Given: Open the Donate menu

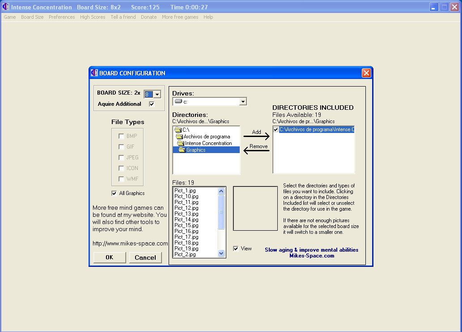Looking at the screenshot, I should 149,17.
